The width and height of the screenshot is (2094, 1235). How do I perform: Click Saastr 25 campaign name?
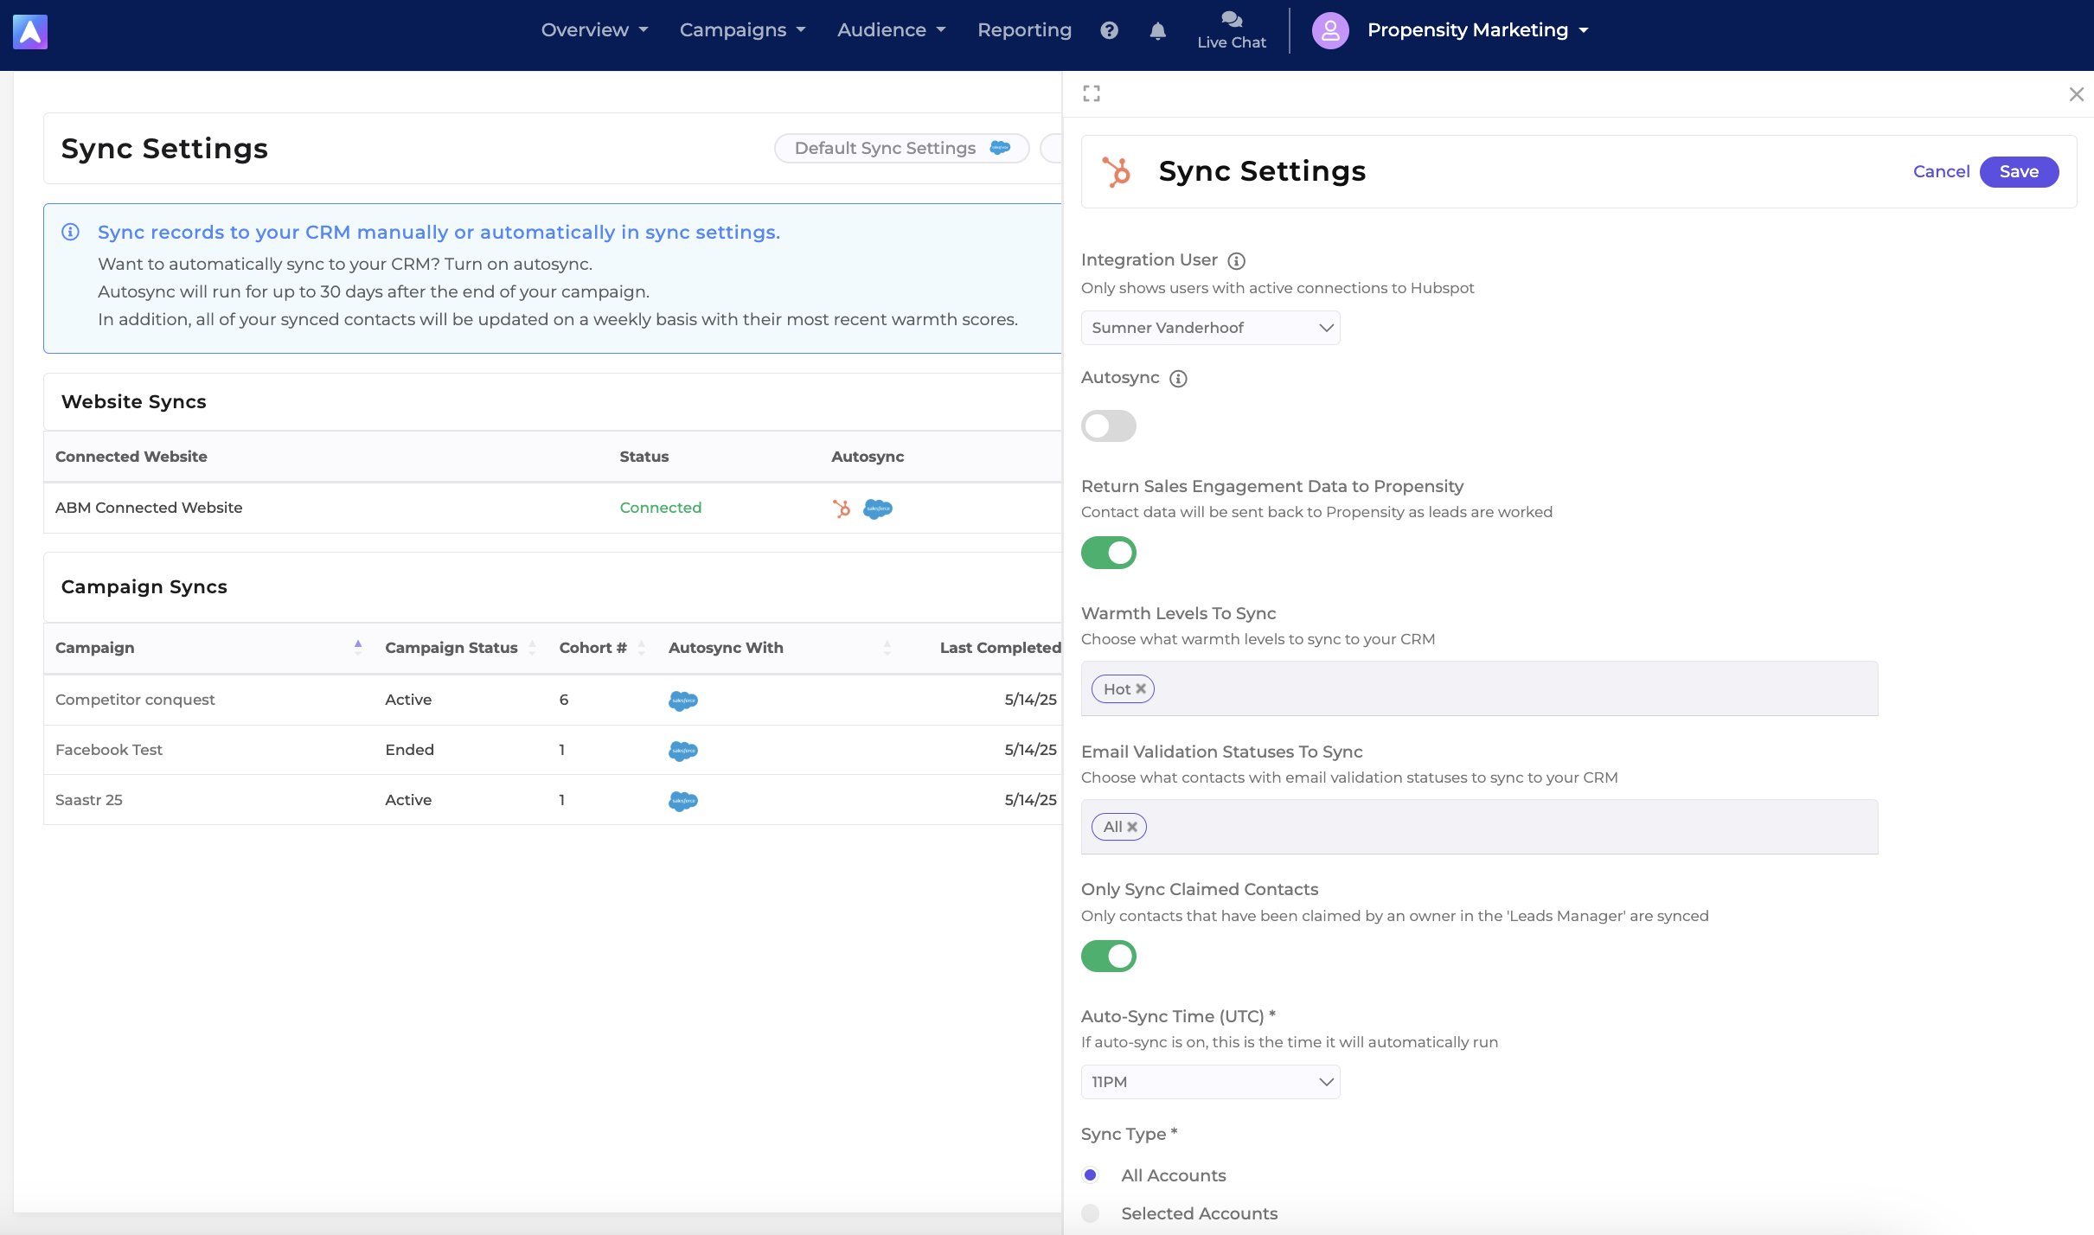(89, 800)
